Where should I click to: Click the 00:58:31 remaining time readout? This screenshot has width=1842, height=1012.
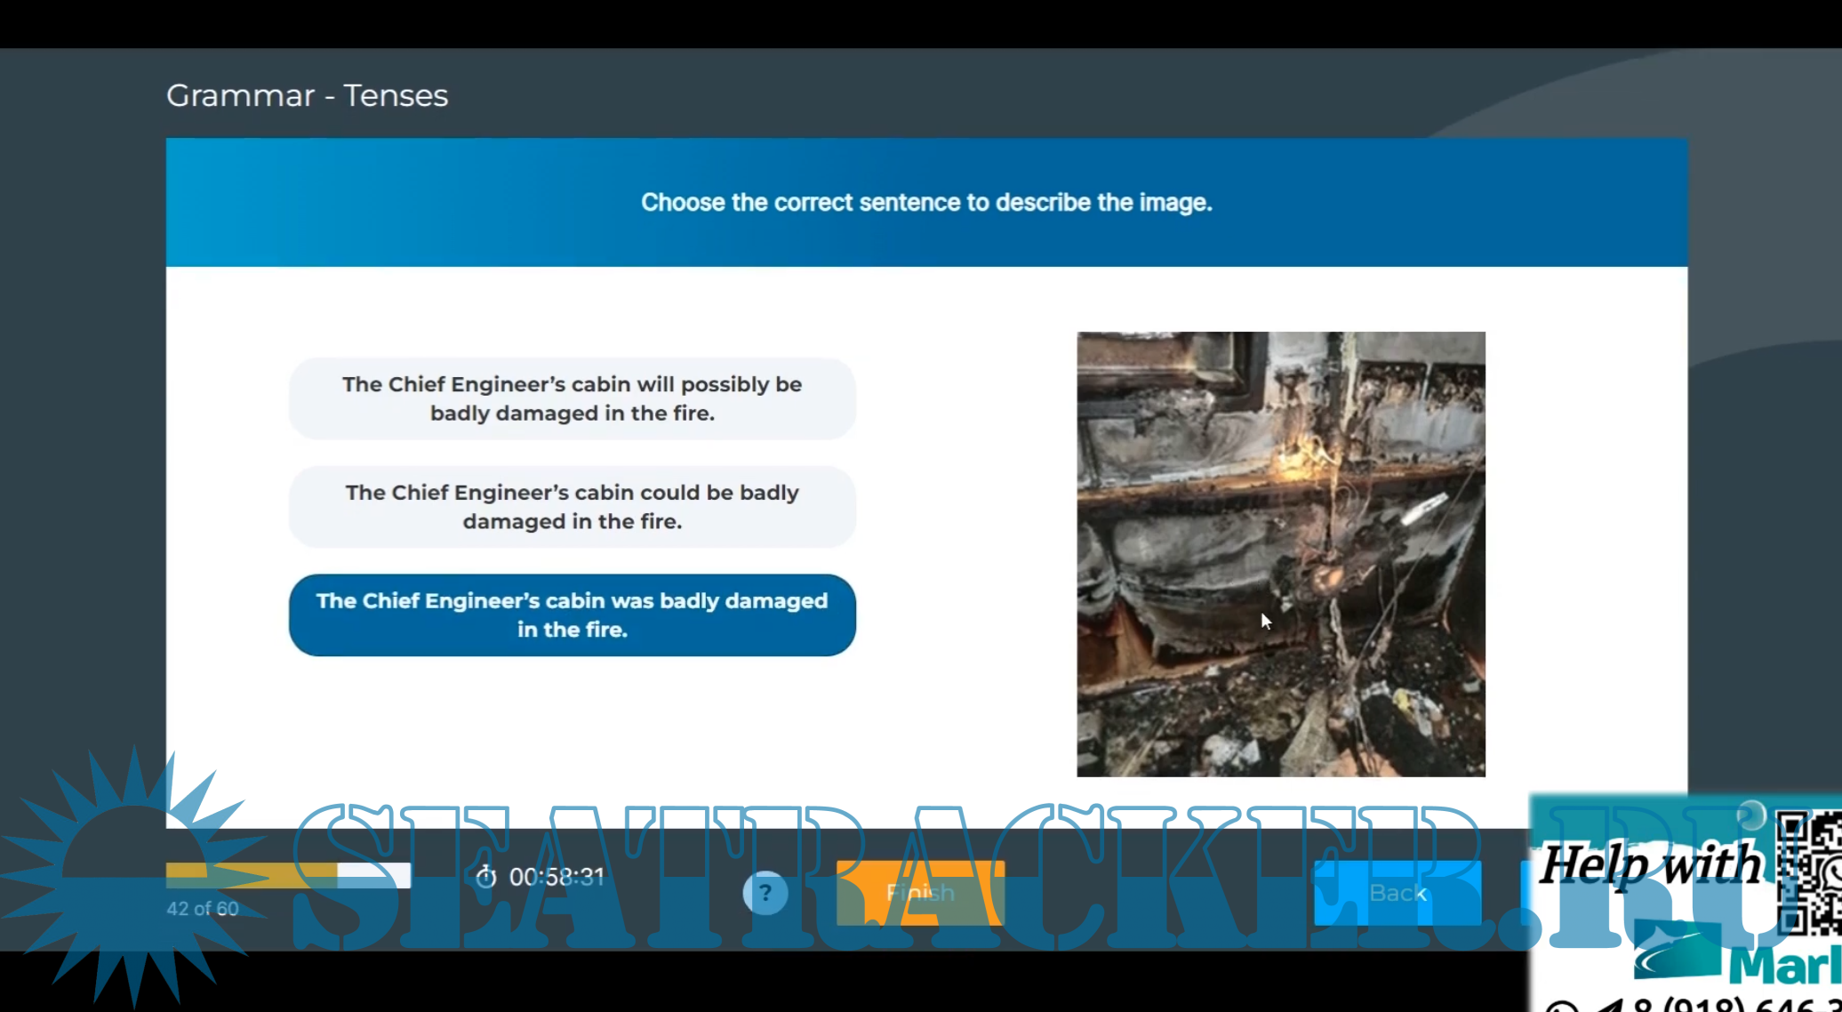point(557,877)
